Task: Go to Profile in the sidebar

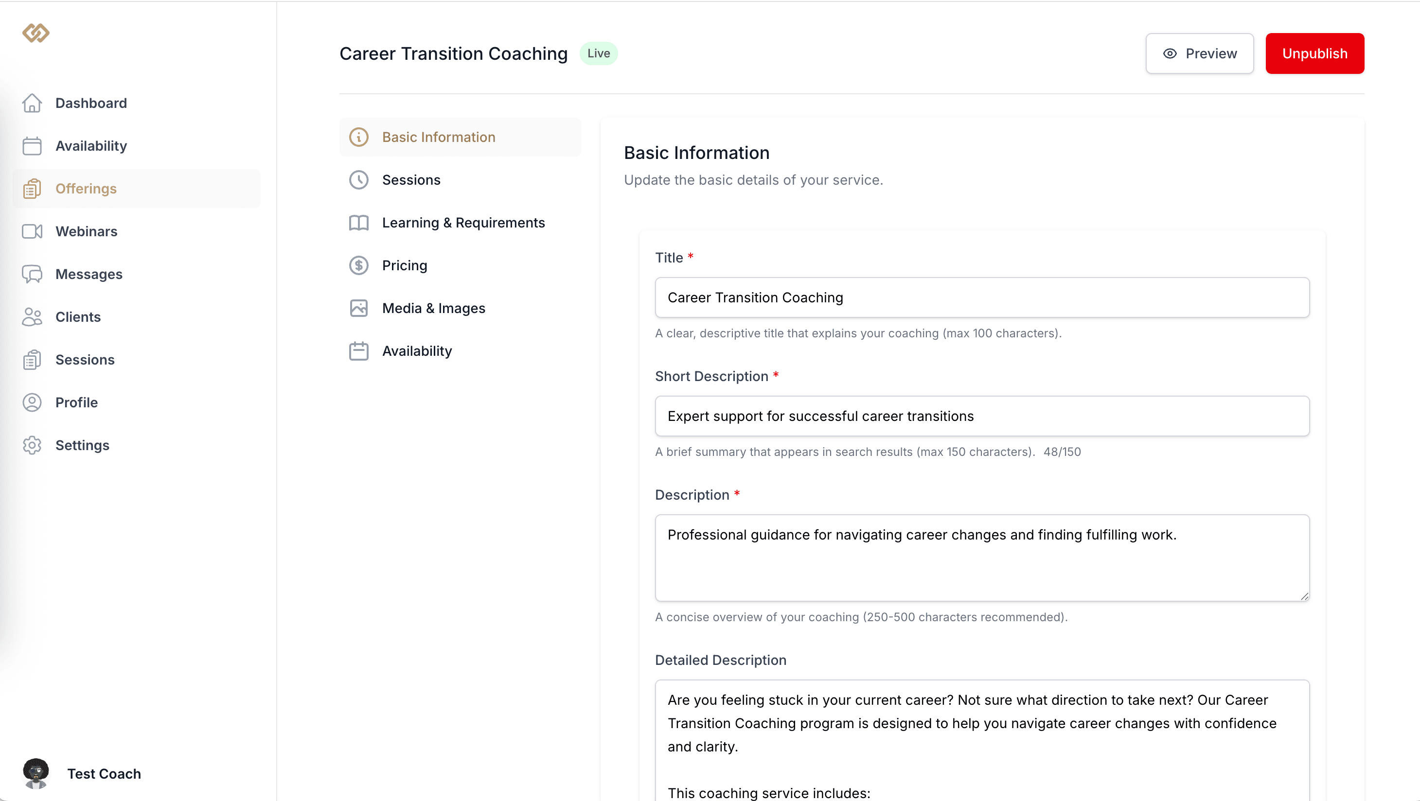Action: coord(77,402)
